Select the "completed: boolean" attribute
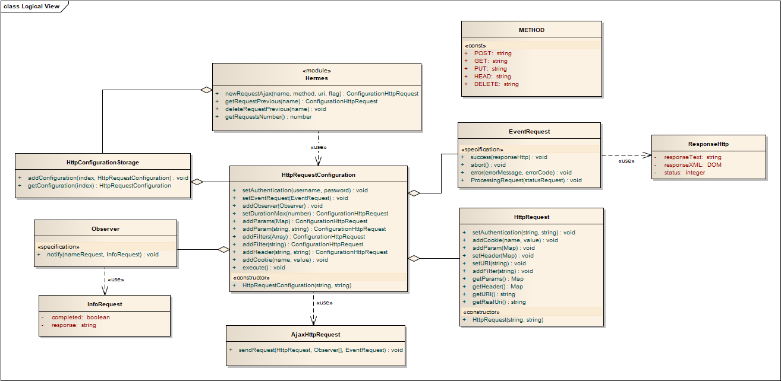781x381 pixels. click(81, 317)
